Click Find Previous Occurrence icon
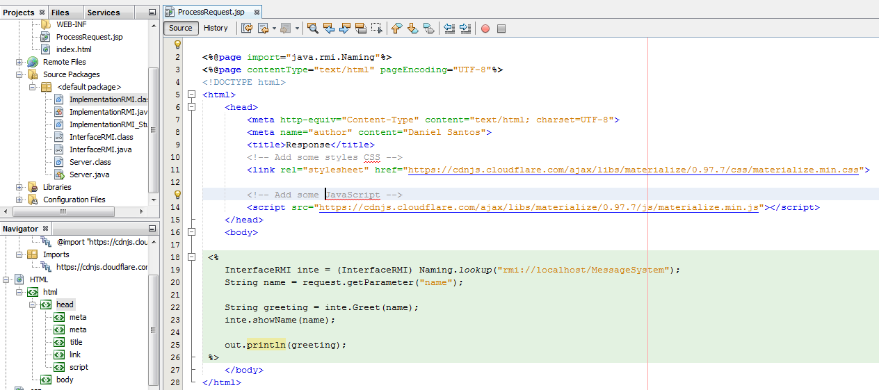Viewport: 879px width, 390px height. 329,29
